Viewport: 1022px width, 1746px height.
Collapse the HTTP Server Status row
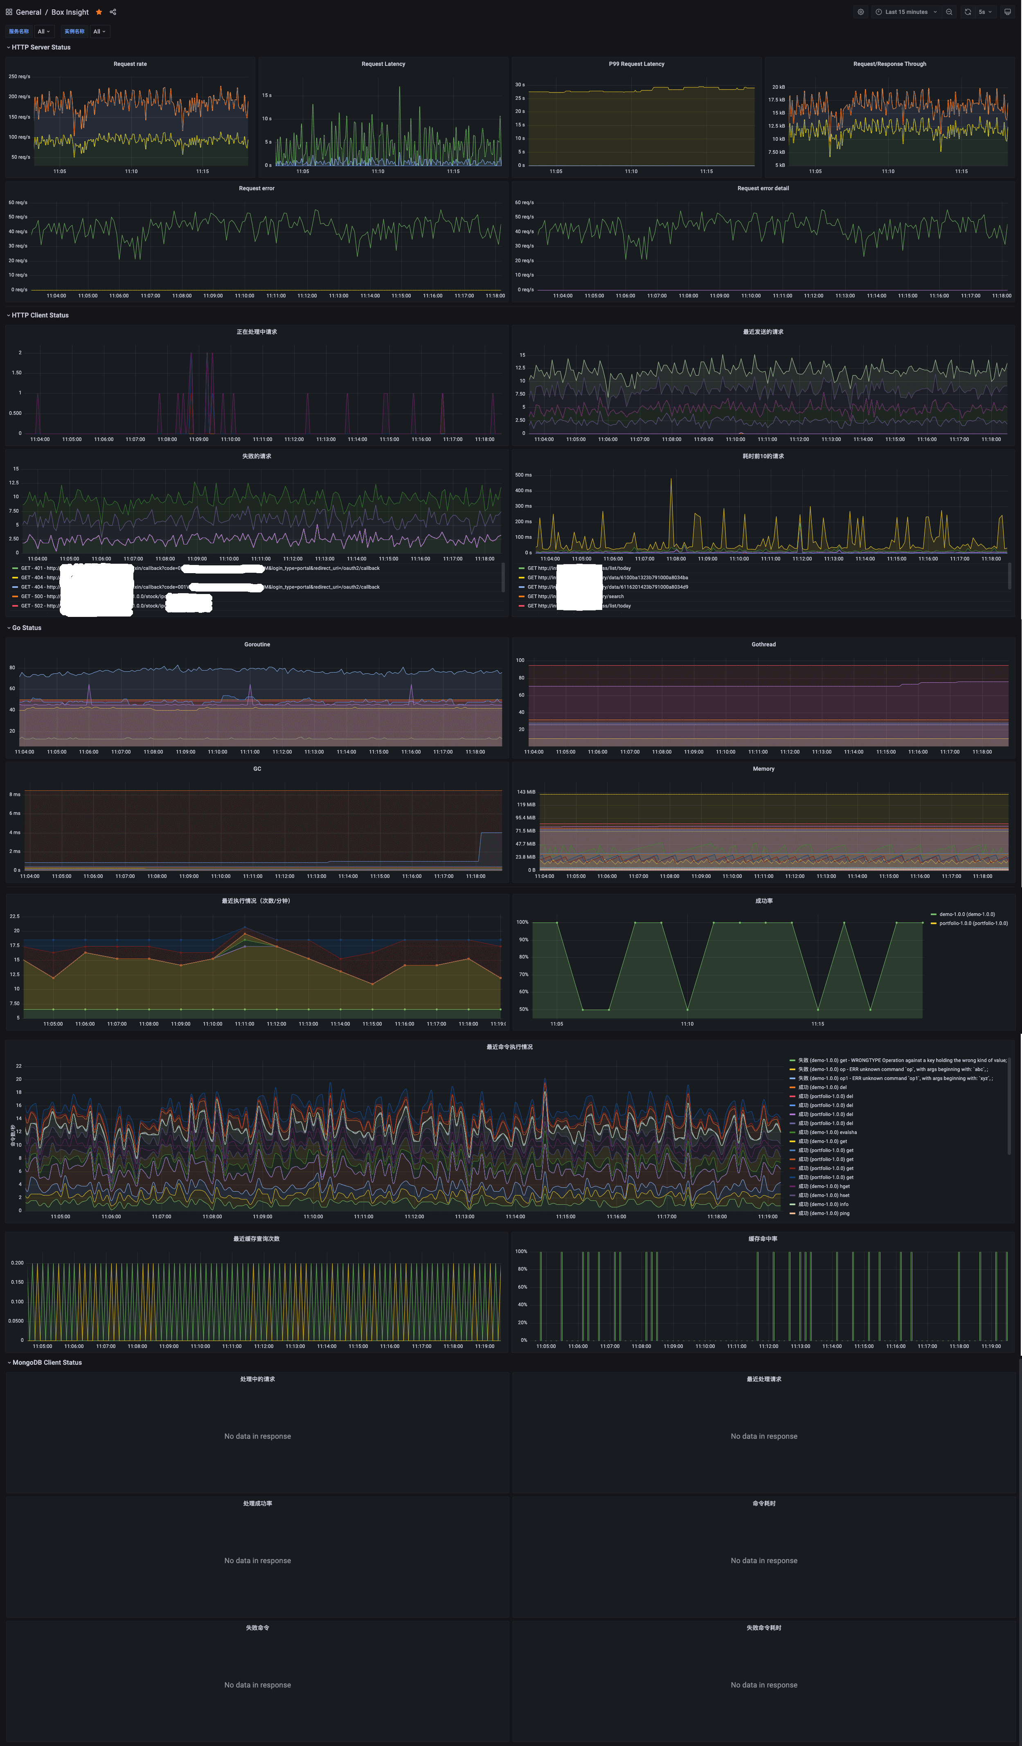pyautogui.click(x=40, y=47)
